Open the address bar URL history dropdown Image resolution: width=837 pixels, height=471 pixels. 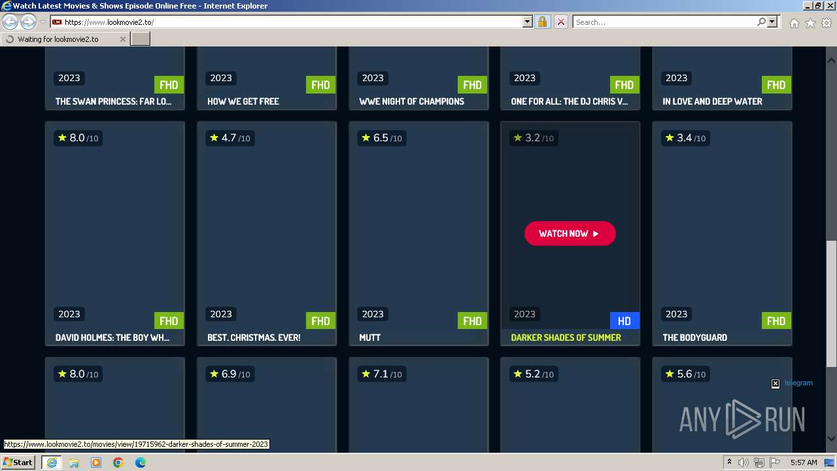[528, 22]
